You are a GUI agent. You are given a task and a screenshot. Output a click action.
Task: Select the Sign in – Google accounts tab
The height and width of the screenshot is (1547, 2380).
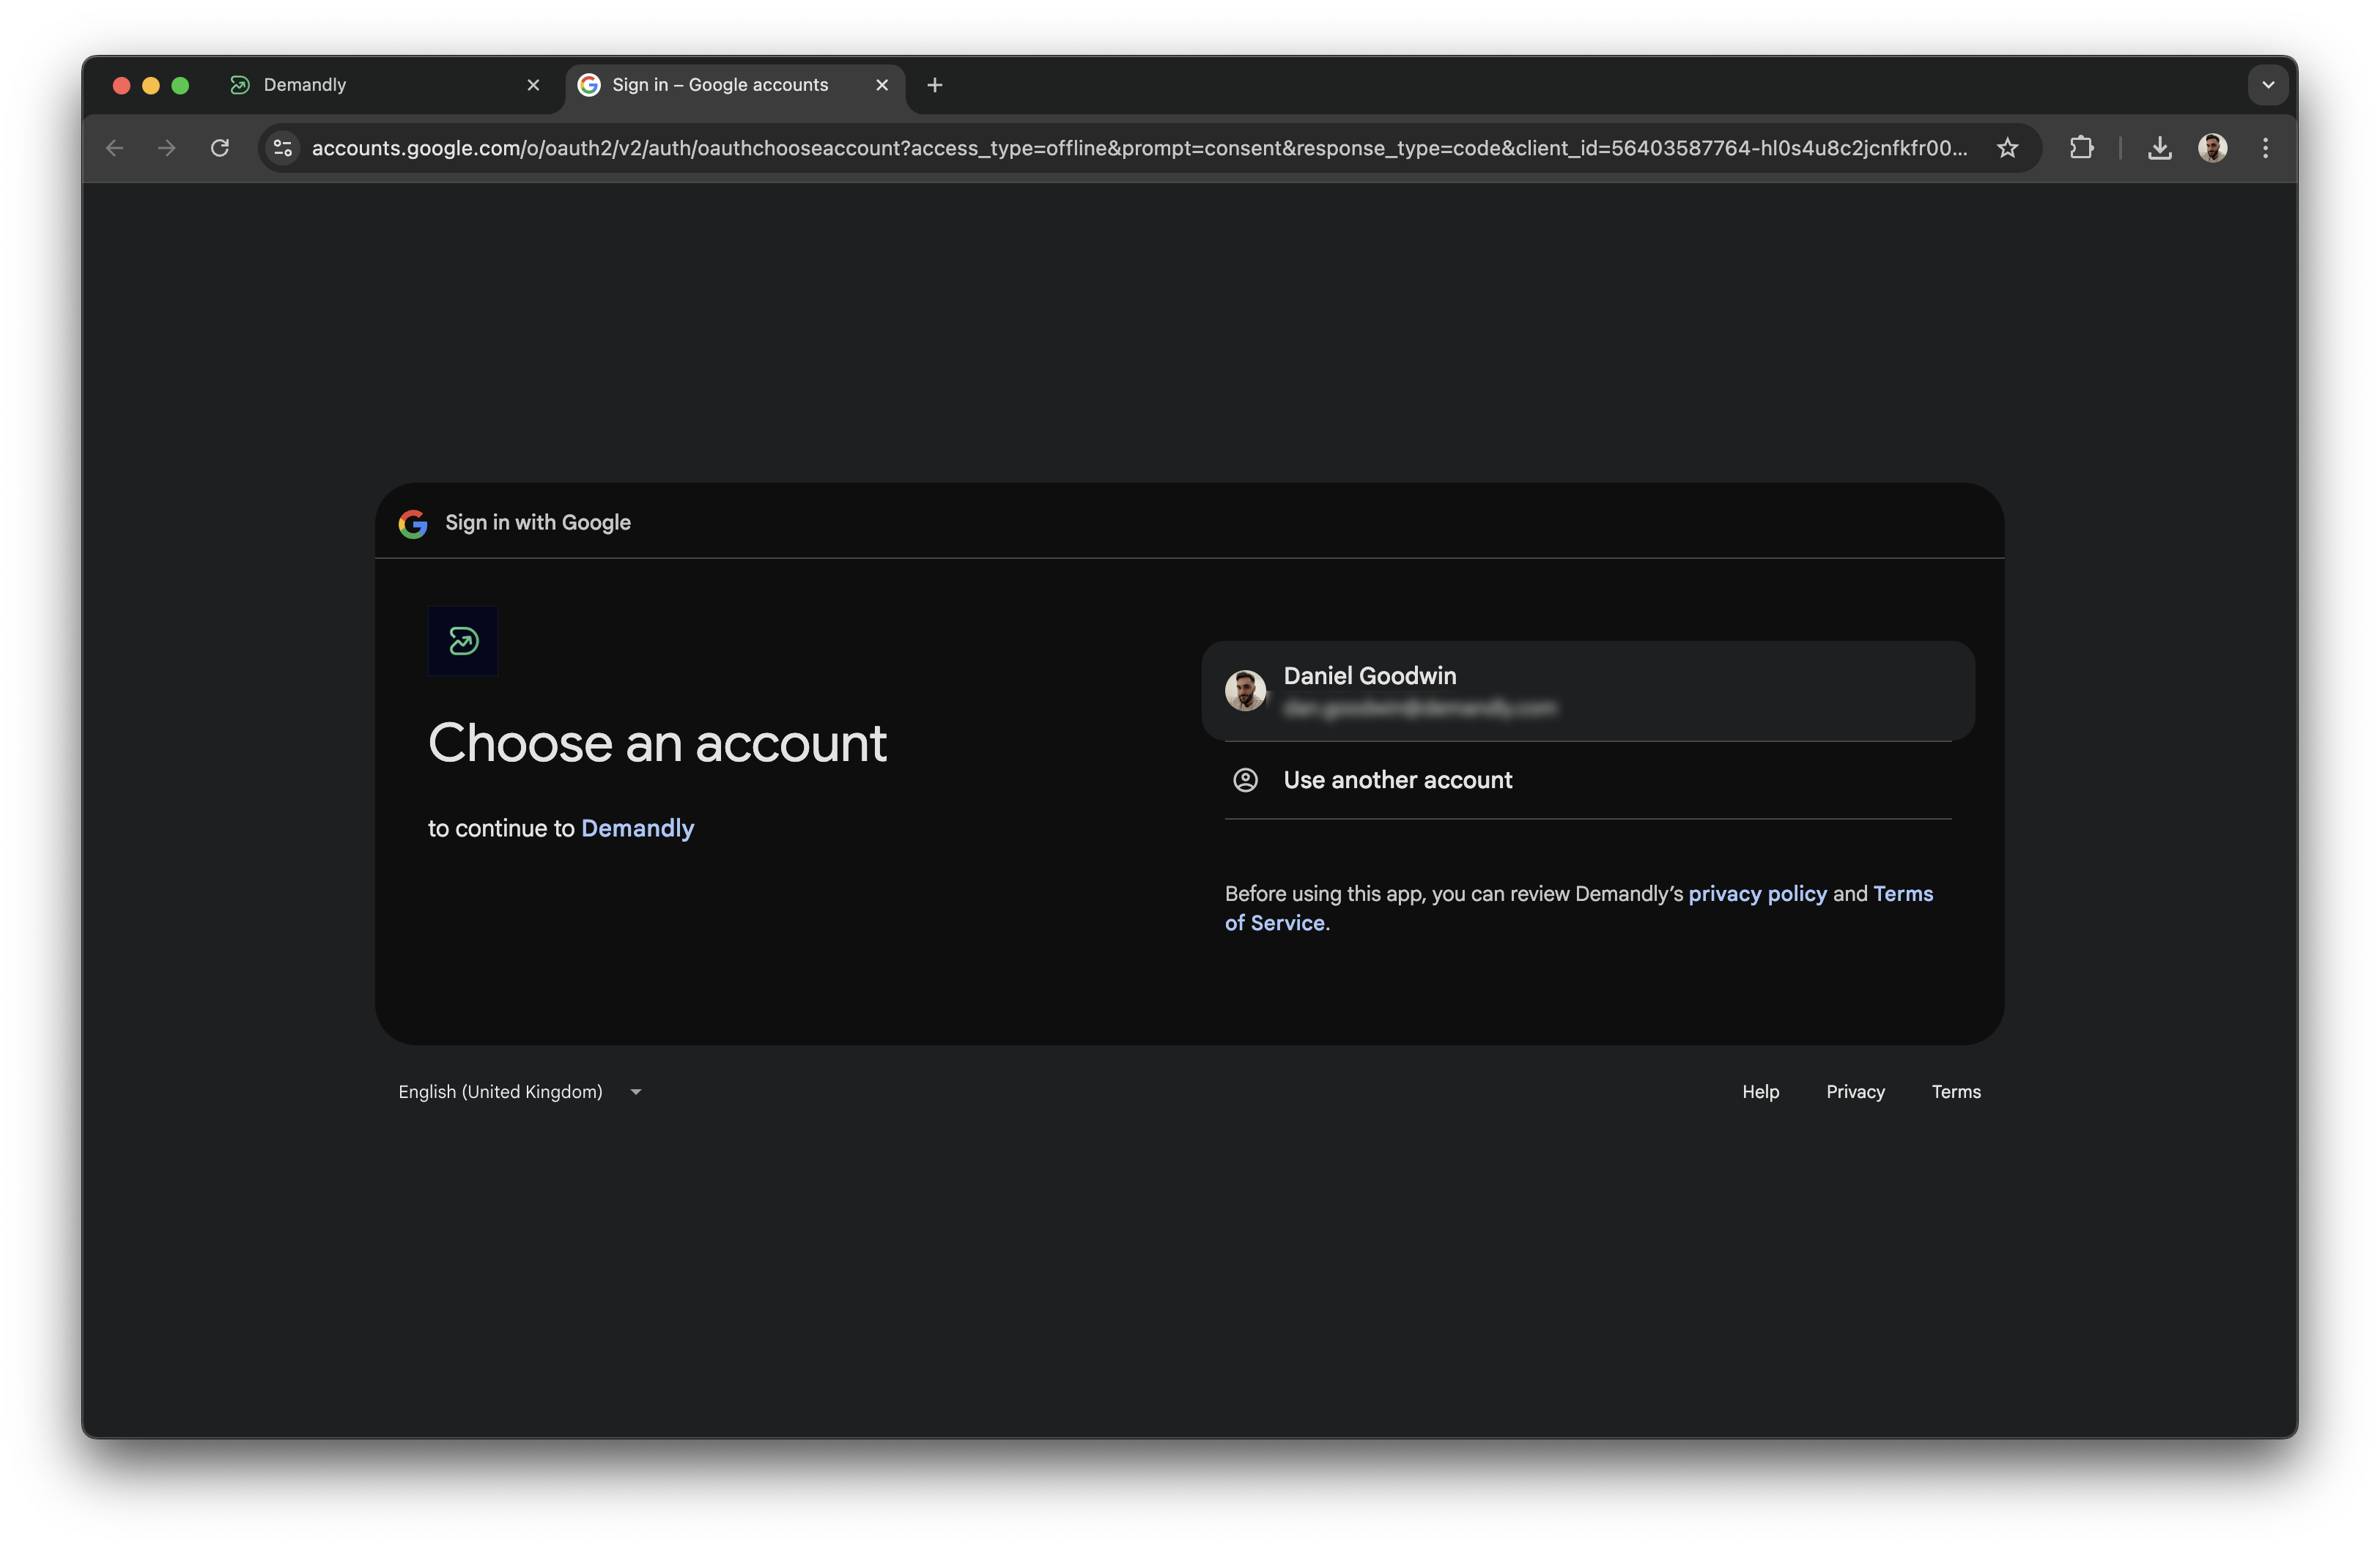(720, 84)
